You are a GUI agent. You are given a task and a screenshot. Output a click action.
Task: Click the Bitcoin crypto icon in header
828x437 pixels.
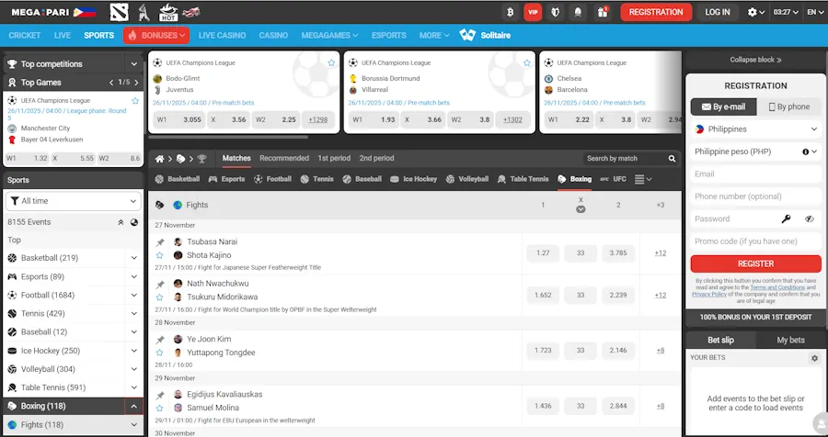(x=510, y=12)
